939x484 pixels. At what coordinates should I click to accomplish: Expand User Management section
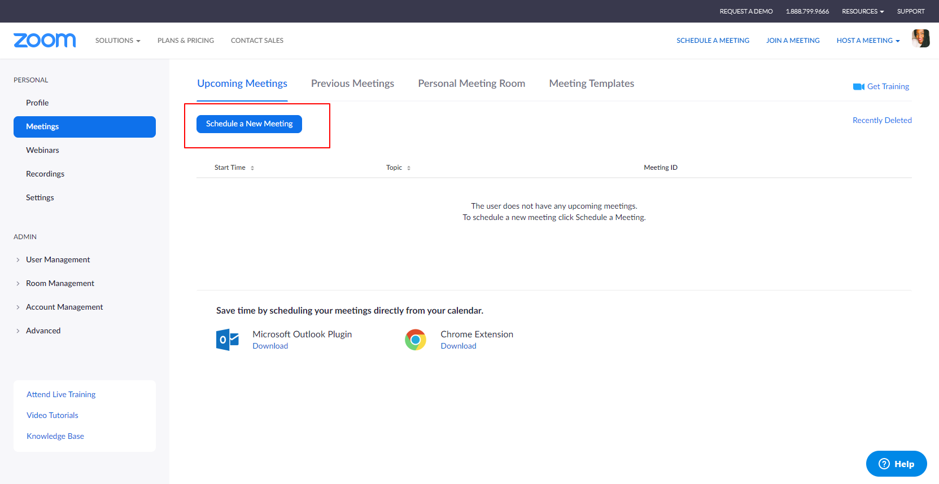[x=58, y=259]
